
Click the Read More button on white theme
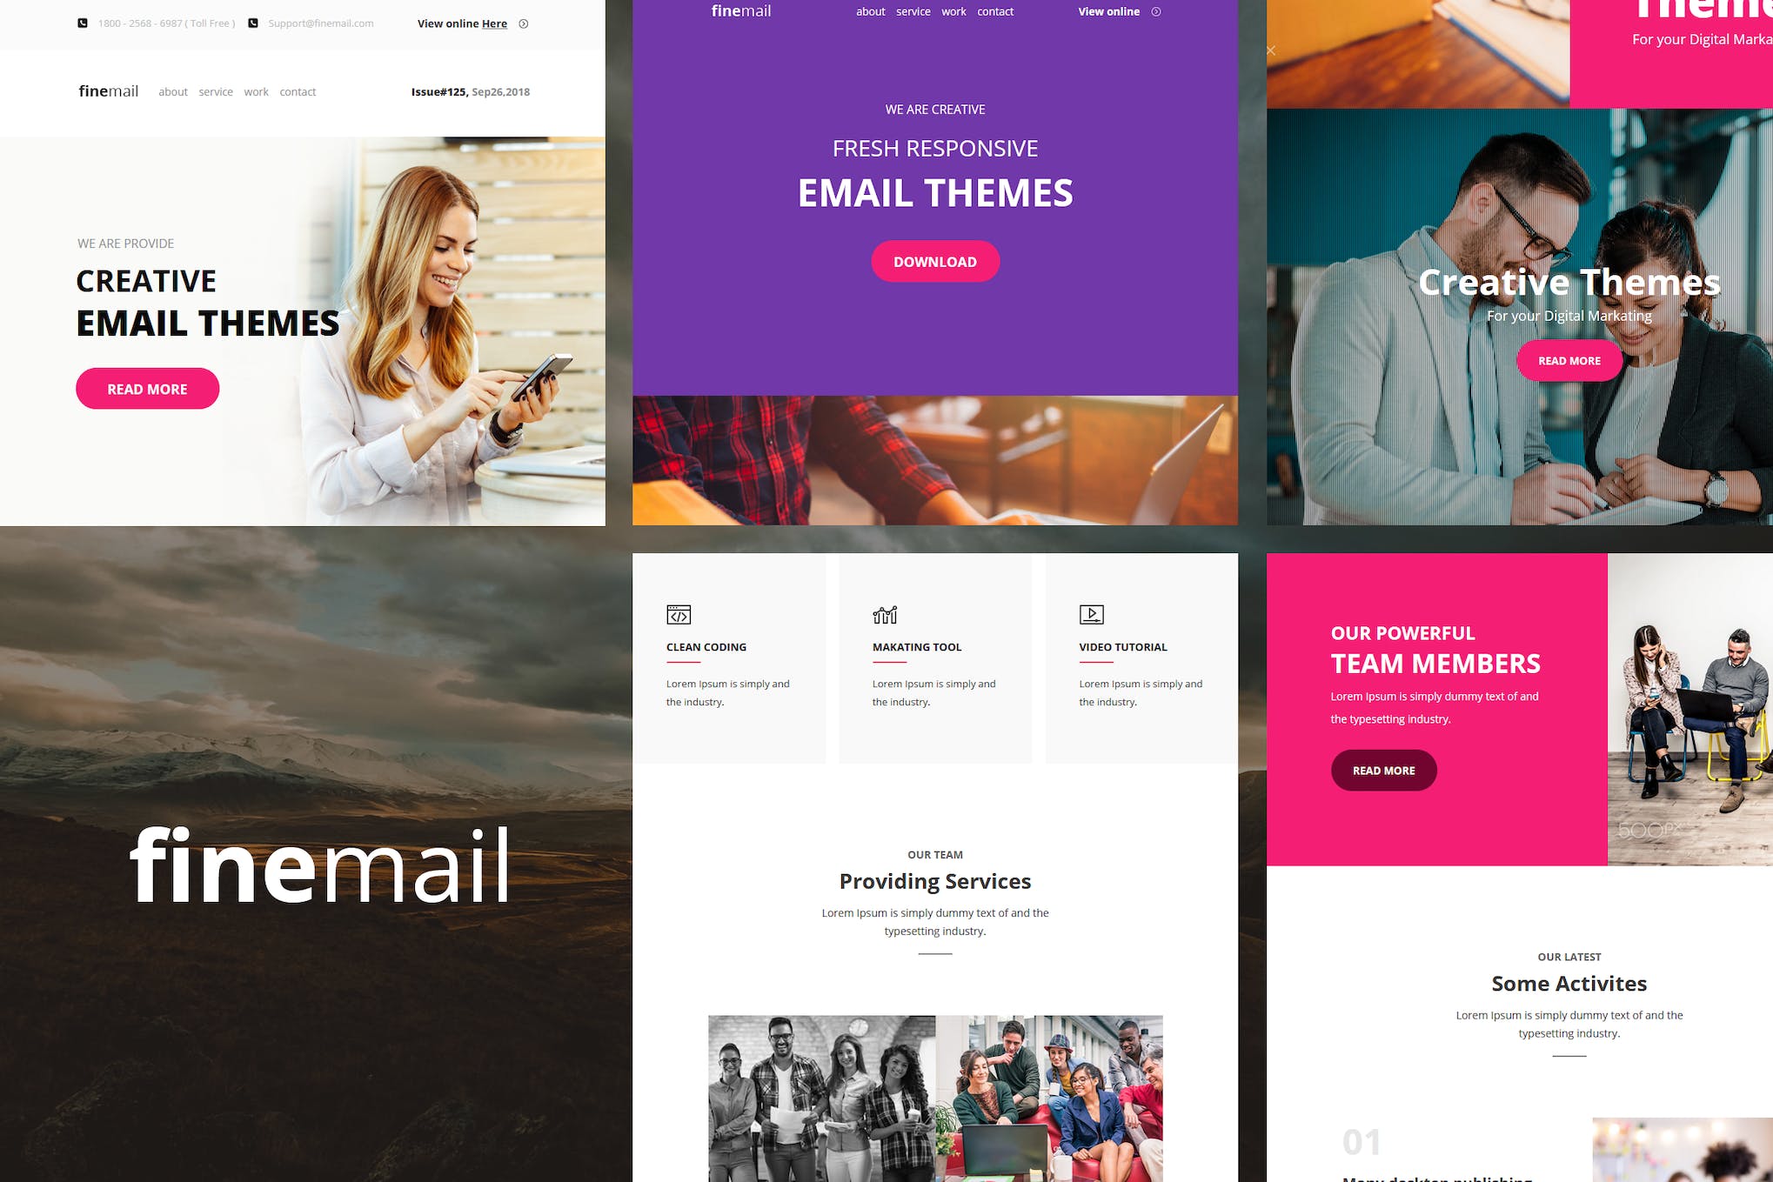148,388
